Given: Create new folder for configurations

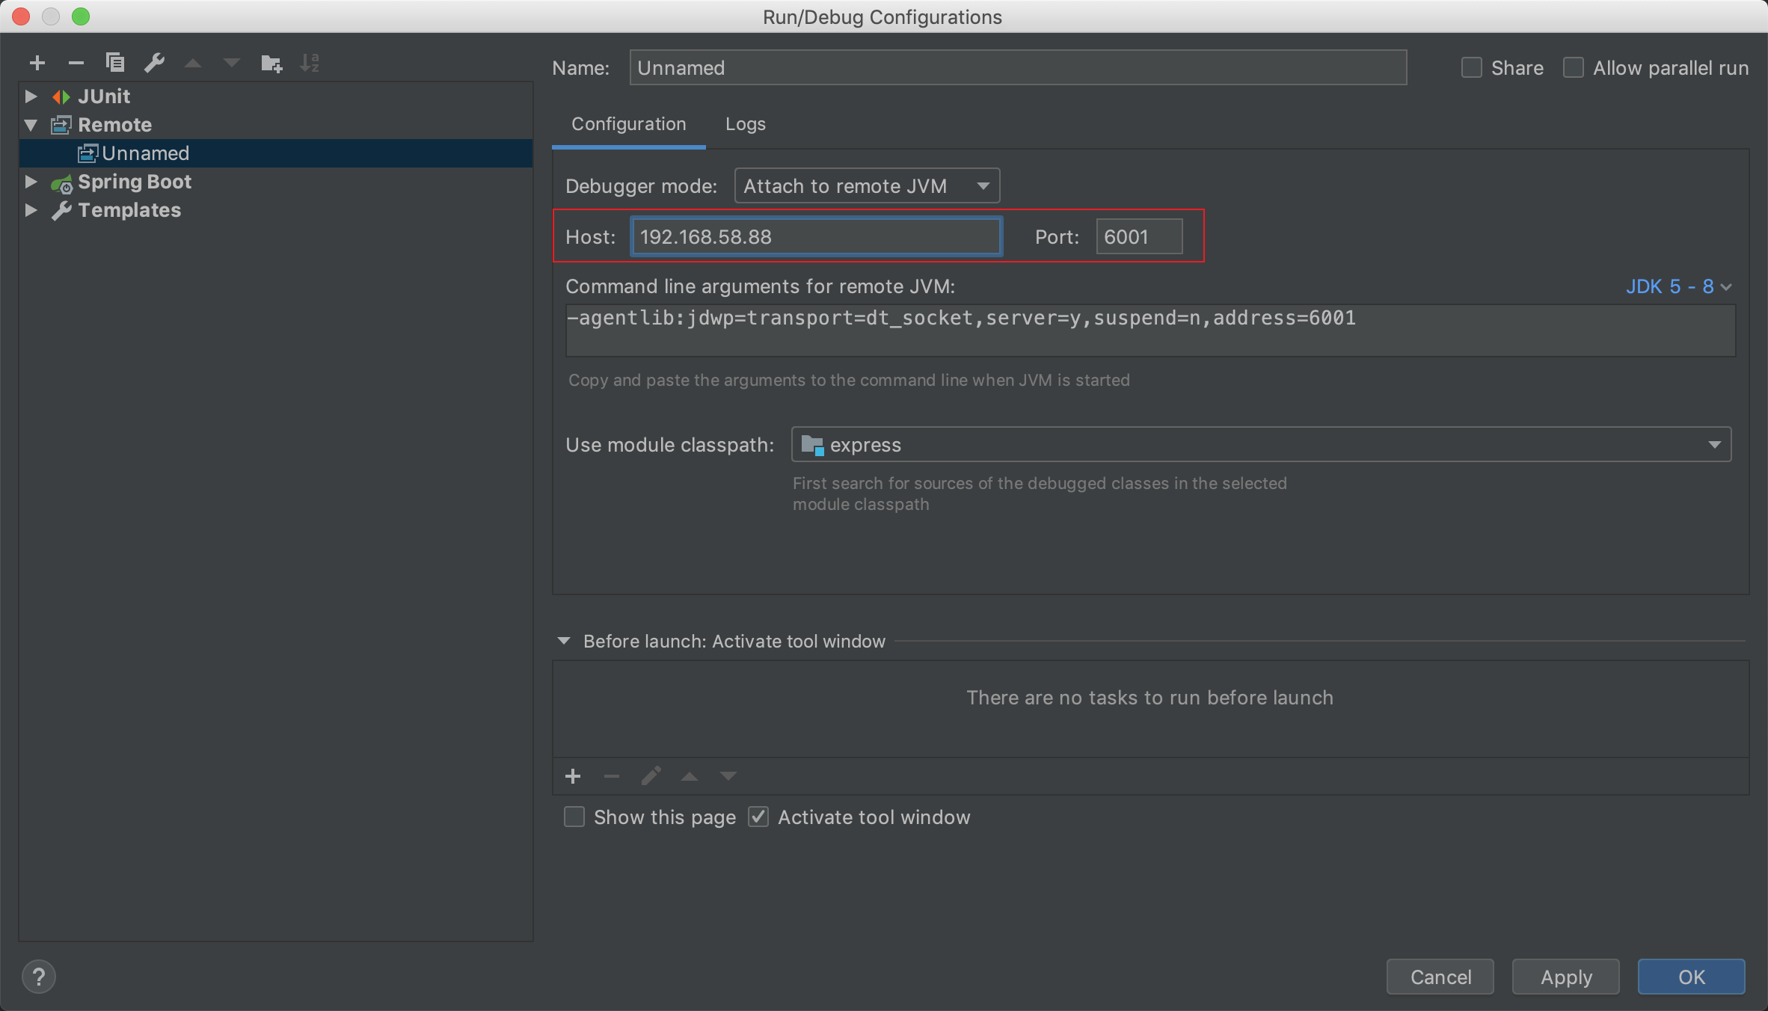Looking at the screenshot, I should [x=271, y=64].
